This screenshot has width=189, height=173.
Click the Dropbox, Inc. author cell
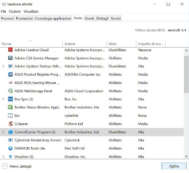[75, 157]
